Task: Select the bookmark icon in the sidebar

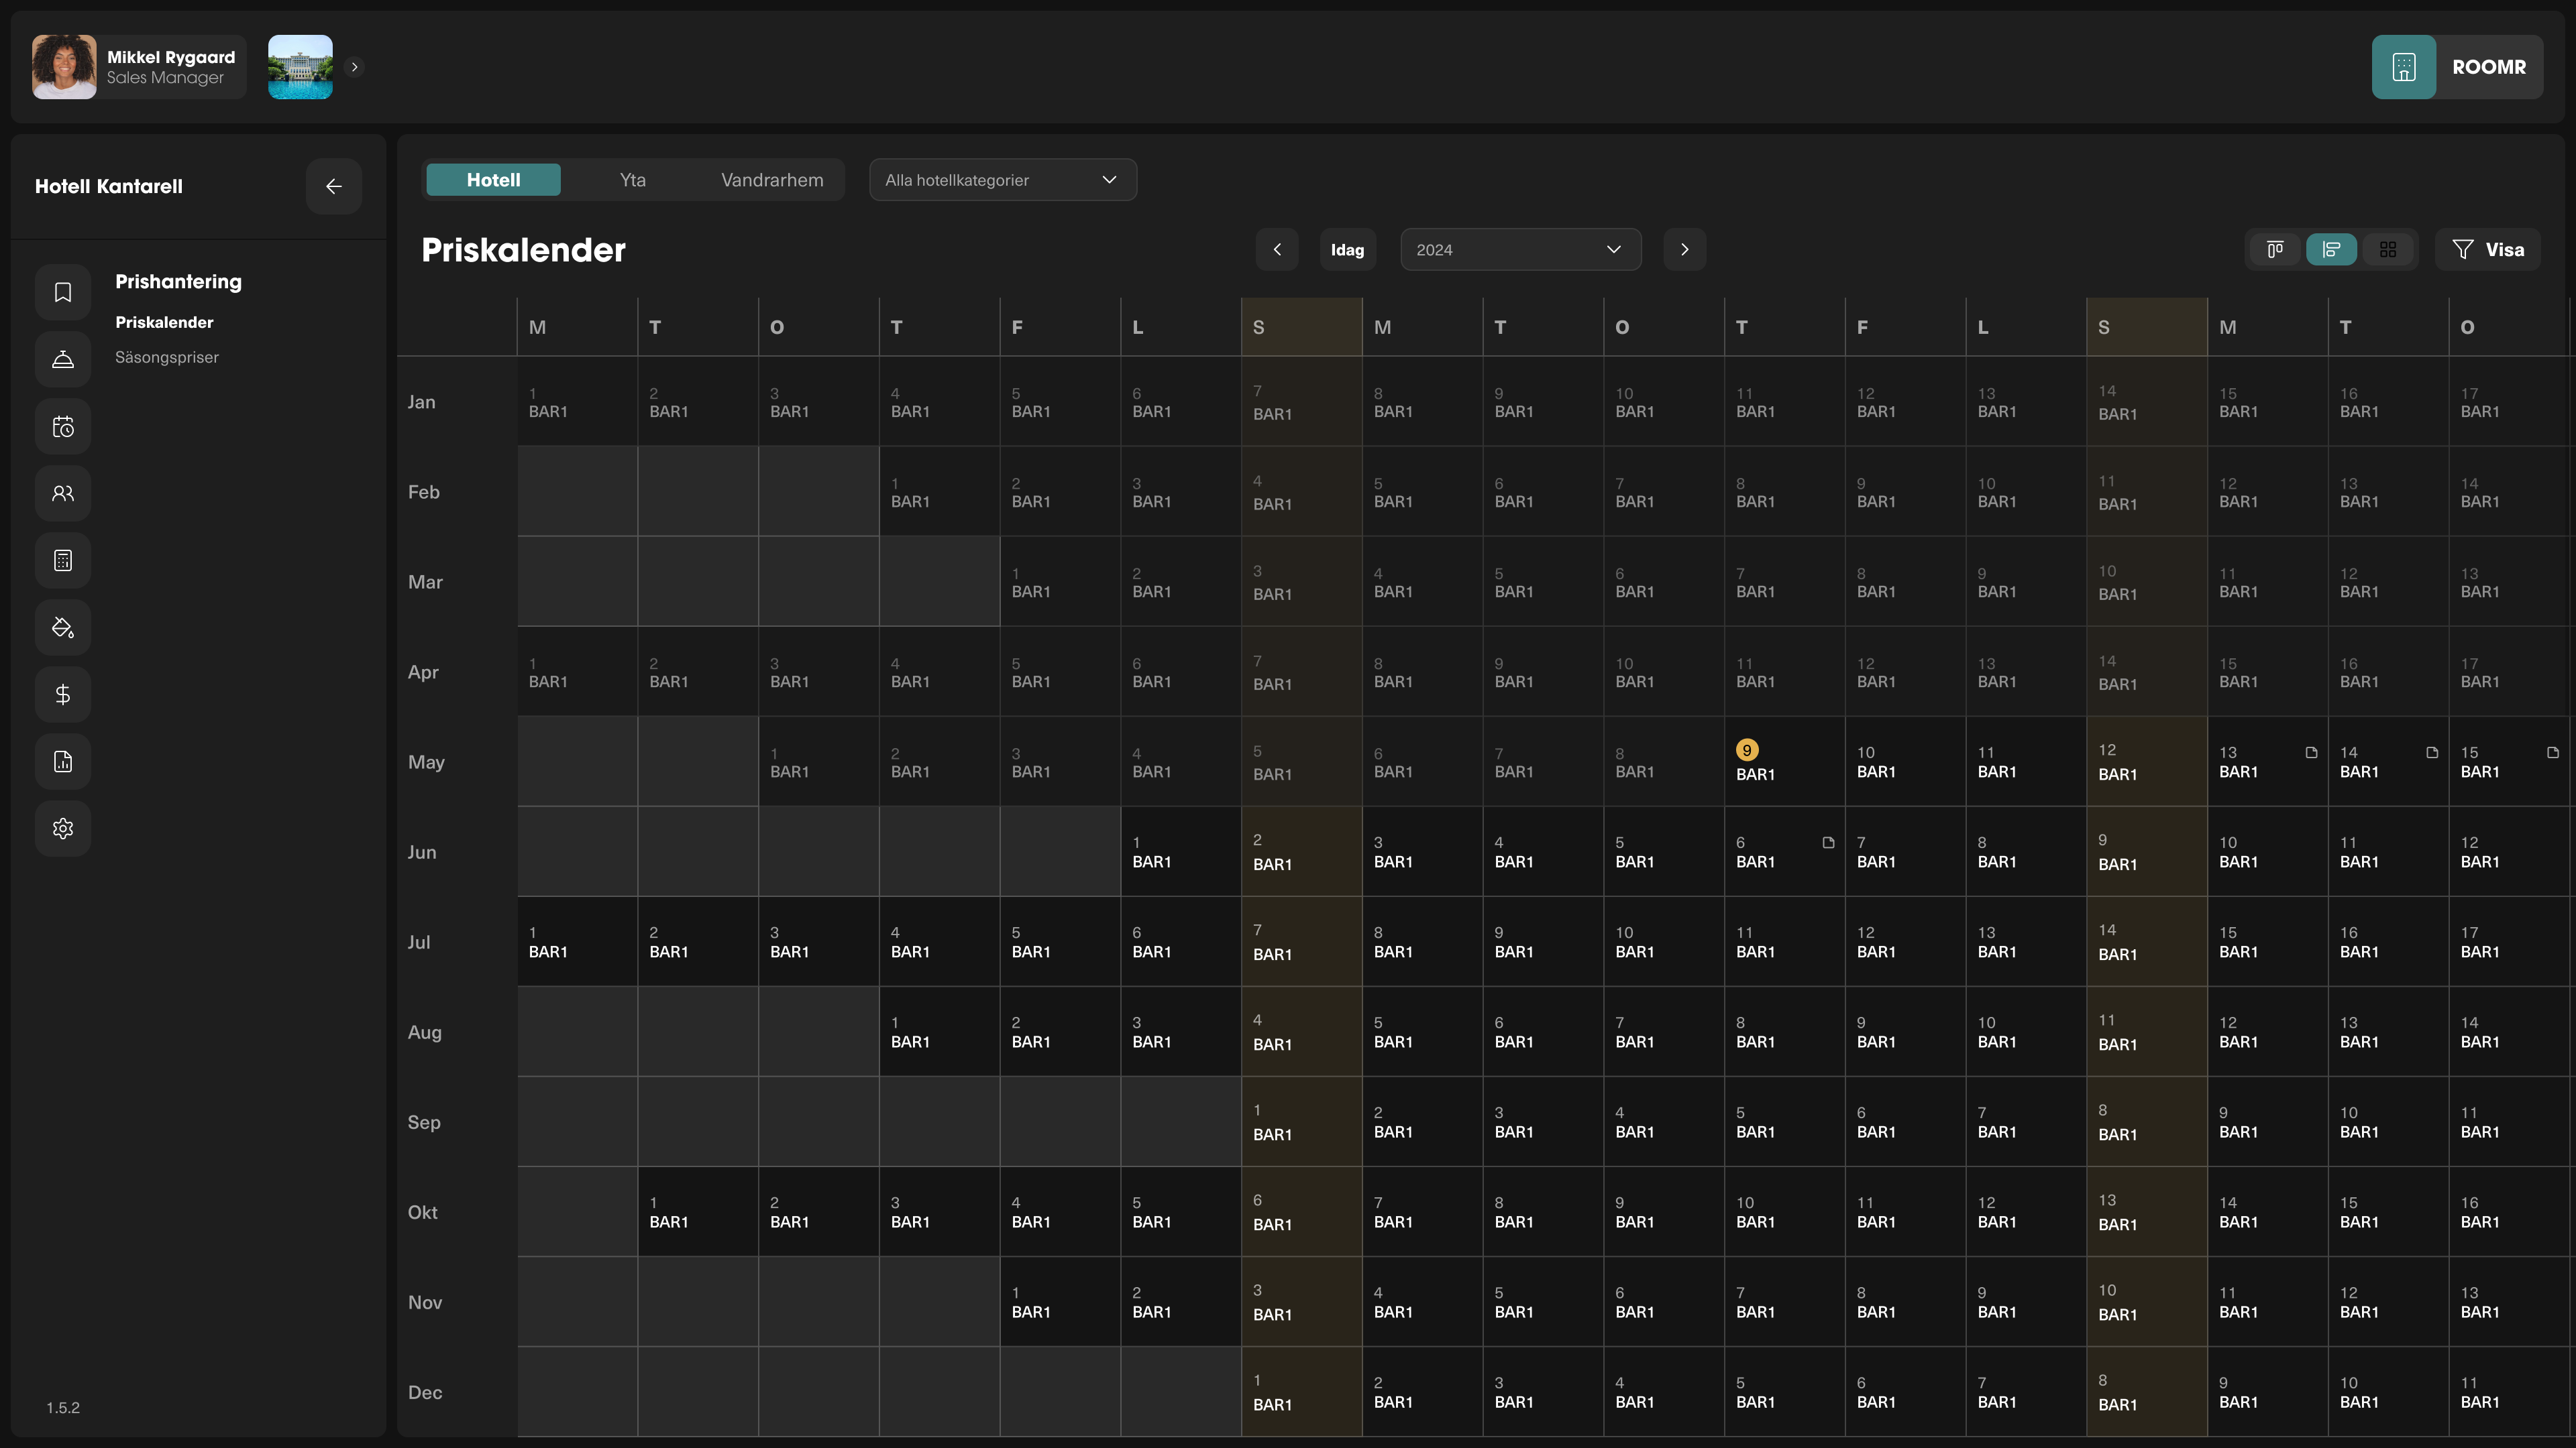Action: [x=62, y=292]
